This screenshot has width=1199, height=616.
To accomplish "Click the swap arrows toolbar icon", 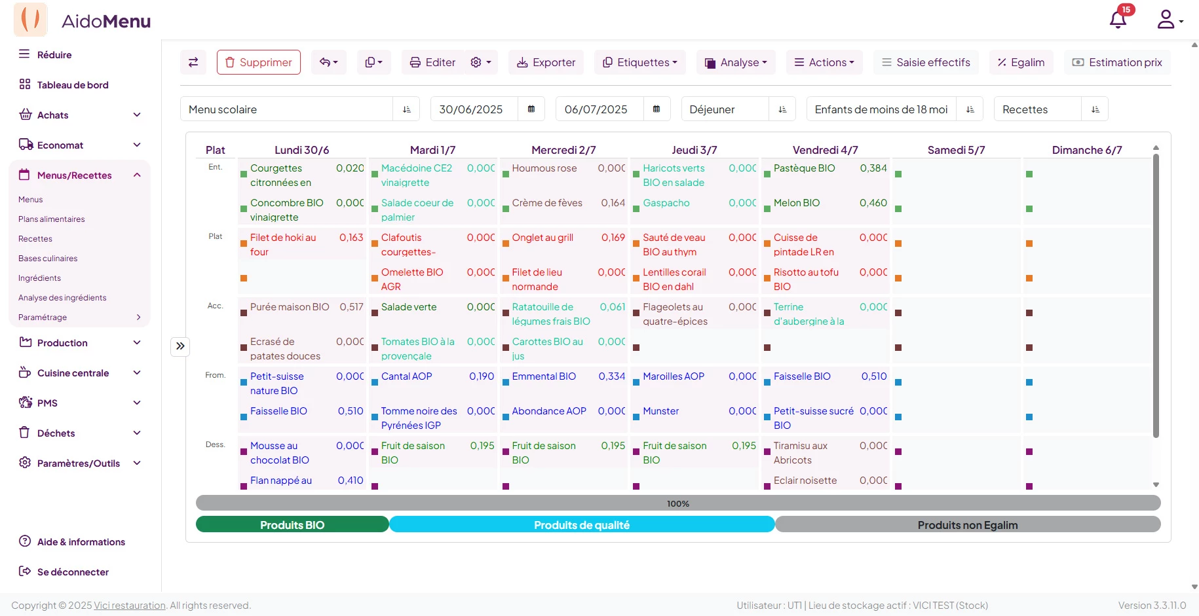I will click(x=193, y=62).
